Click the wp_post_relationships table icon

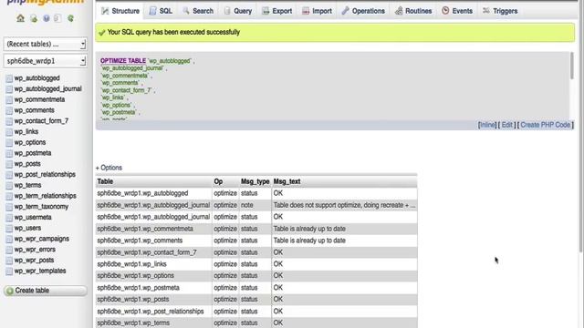[x=9, y=175]
